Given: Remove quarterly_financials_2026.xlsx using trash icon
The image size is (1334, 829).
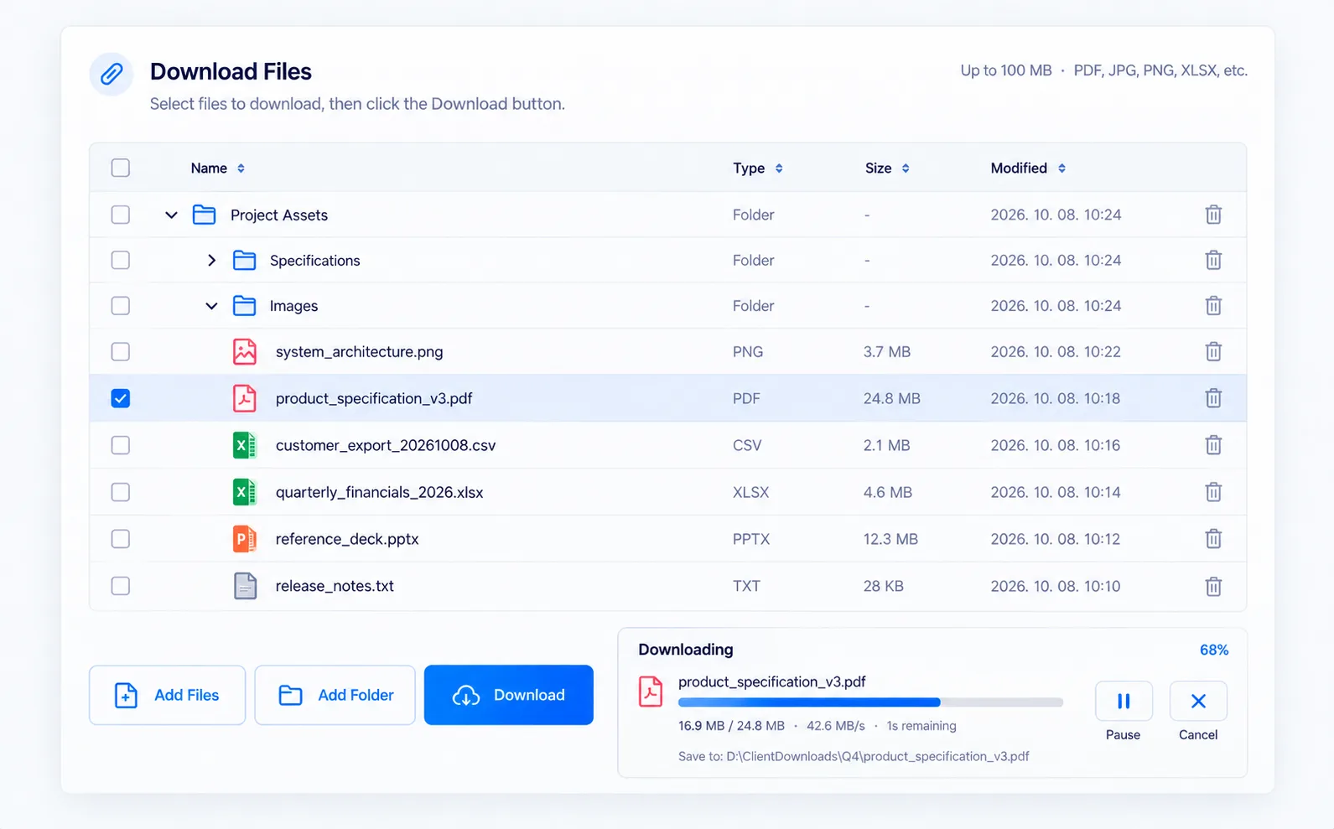Looking at the screenshot, I should [1213, 492].
